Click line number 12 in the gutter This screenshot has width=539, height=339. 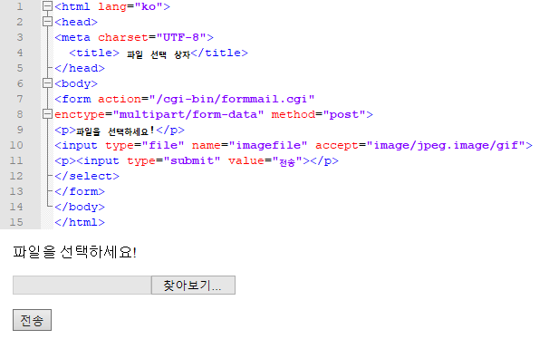[x=16, y=176]
